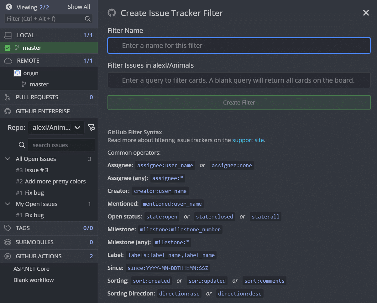The image size is (377, 303).
Task: Toggle visibility of the origin remote
Action: [17, 73]
